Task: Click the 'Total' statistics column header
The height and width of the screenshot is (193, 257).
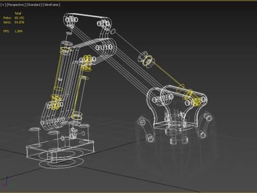Action: (x=18, y=13)
